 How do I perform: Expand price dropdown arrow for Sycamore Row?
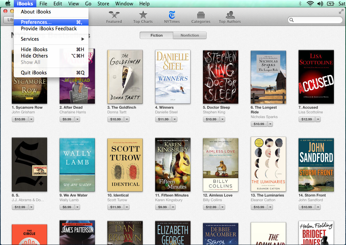coord(31,119)
